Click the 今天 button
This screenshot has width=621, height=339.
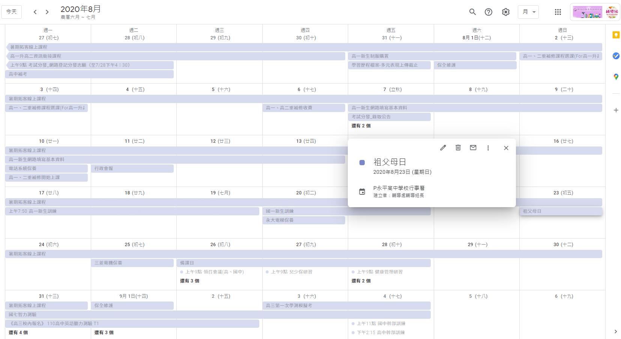[12, 12]
